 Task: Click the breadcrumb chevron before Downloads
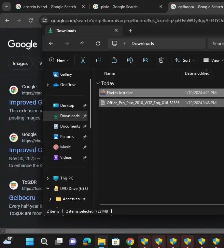coord(124,43)
